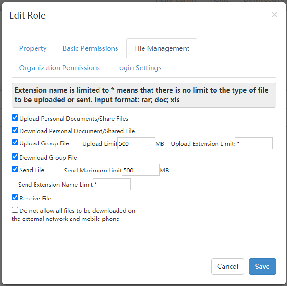Go to Organization Permissions tab
This screenshot has height=286, width=287.
click(x=60, y=68)
